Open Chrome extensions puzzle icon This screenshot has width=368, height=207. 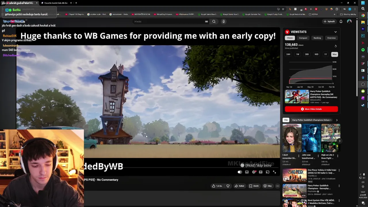point(337,9)
